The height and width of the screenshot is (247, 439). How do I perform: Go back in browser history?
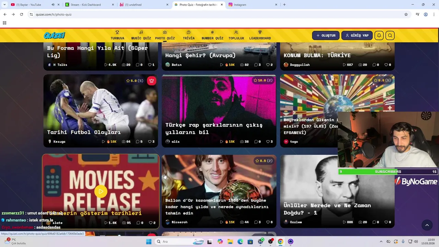[5, 14]
